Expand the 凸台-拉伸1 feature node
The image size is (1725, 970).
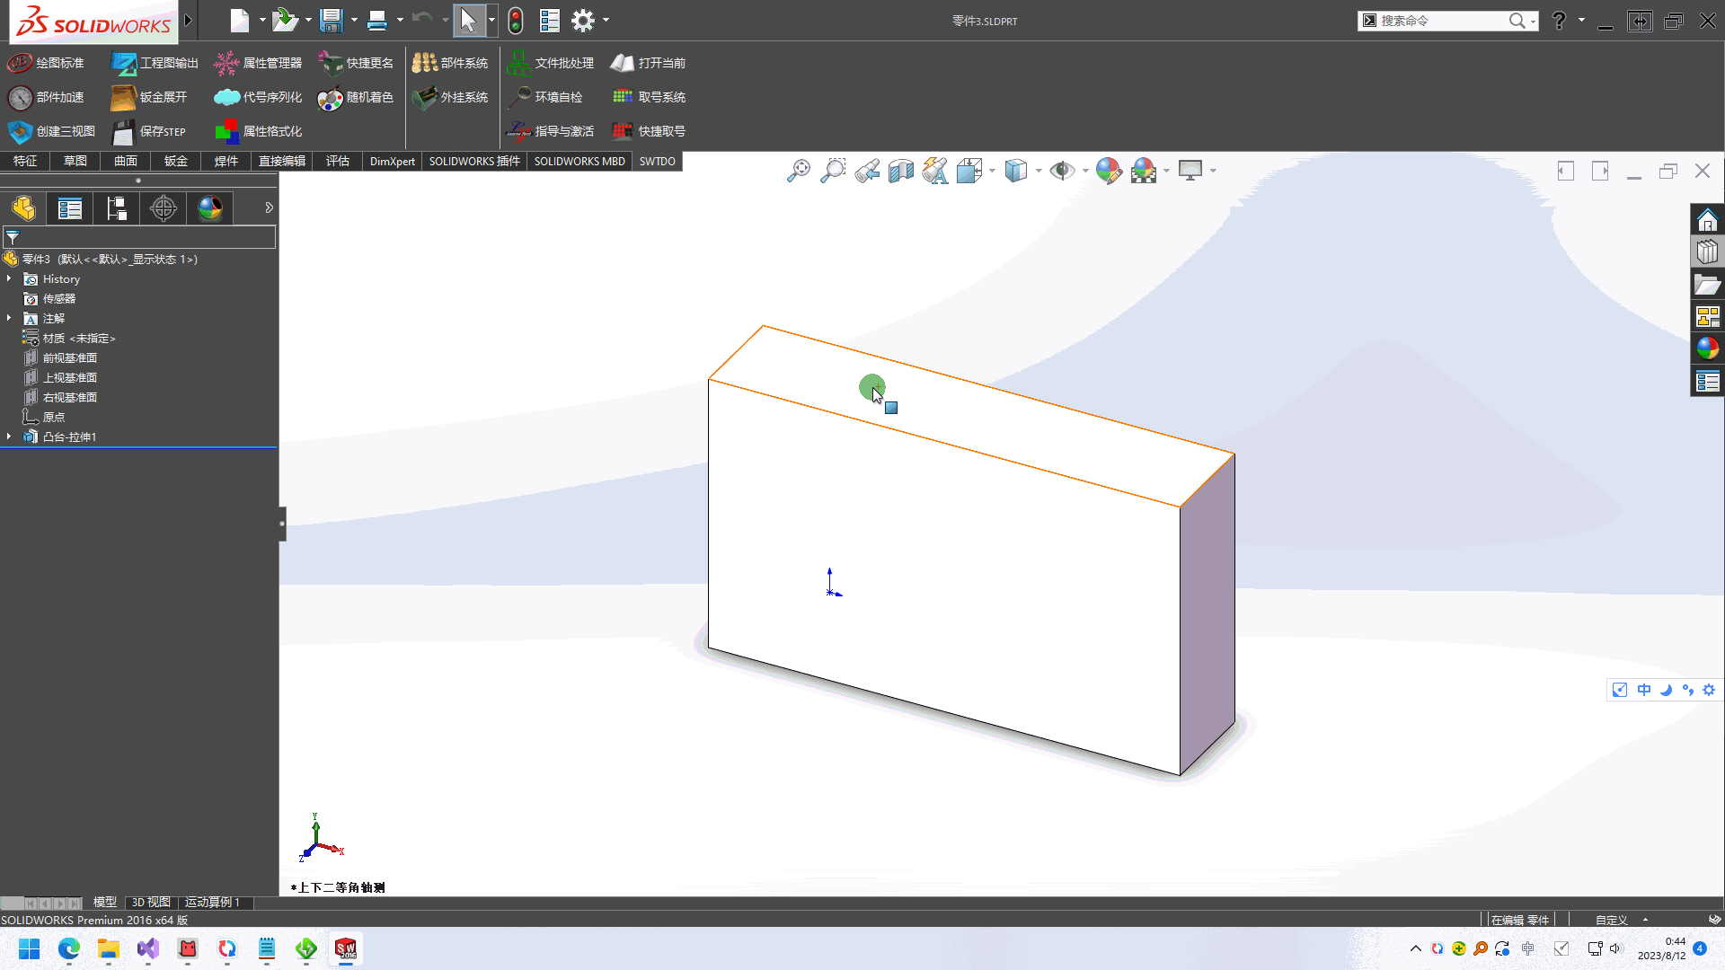9,436
